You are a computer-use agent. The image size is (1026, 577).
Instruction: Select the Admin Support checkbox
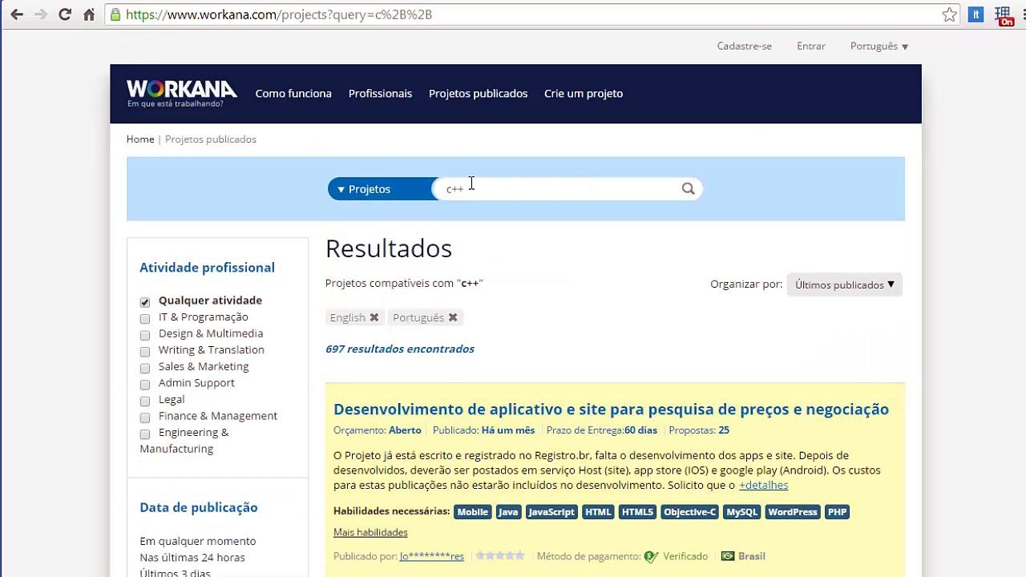coord(145,384)
